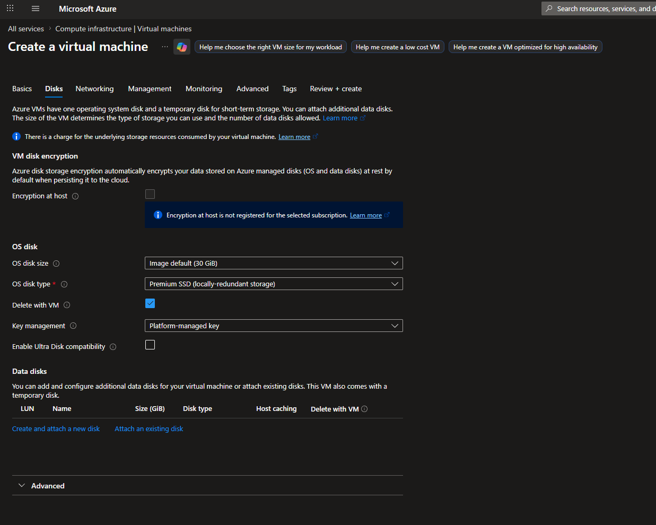Toggle the Encryption at host checkbox
The image size is (656, 525).
click(150, 194)
